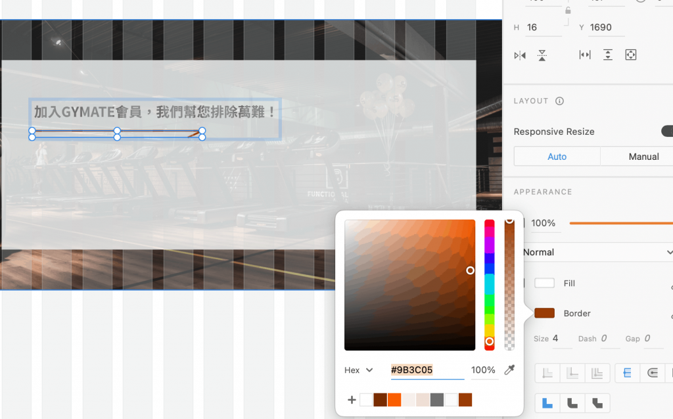Image resolution: width=673 pixels, height=419 pixels.
Task: Choose outer stroke alignment
Action: point(597,373)
